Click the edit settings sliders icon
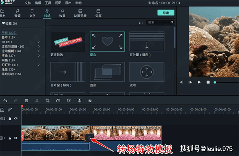 click(x=90, y=101)
